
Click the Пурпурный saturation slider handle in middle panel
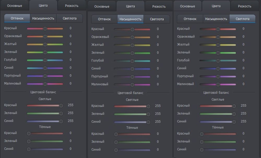[x=132, y=77]
